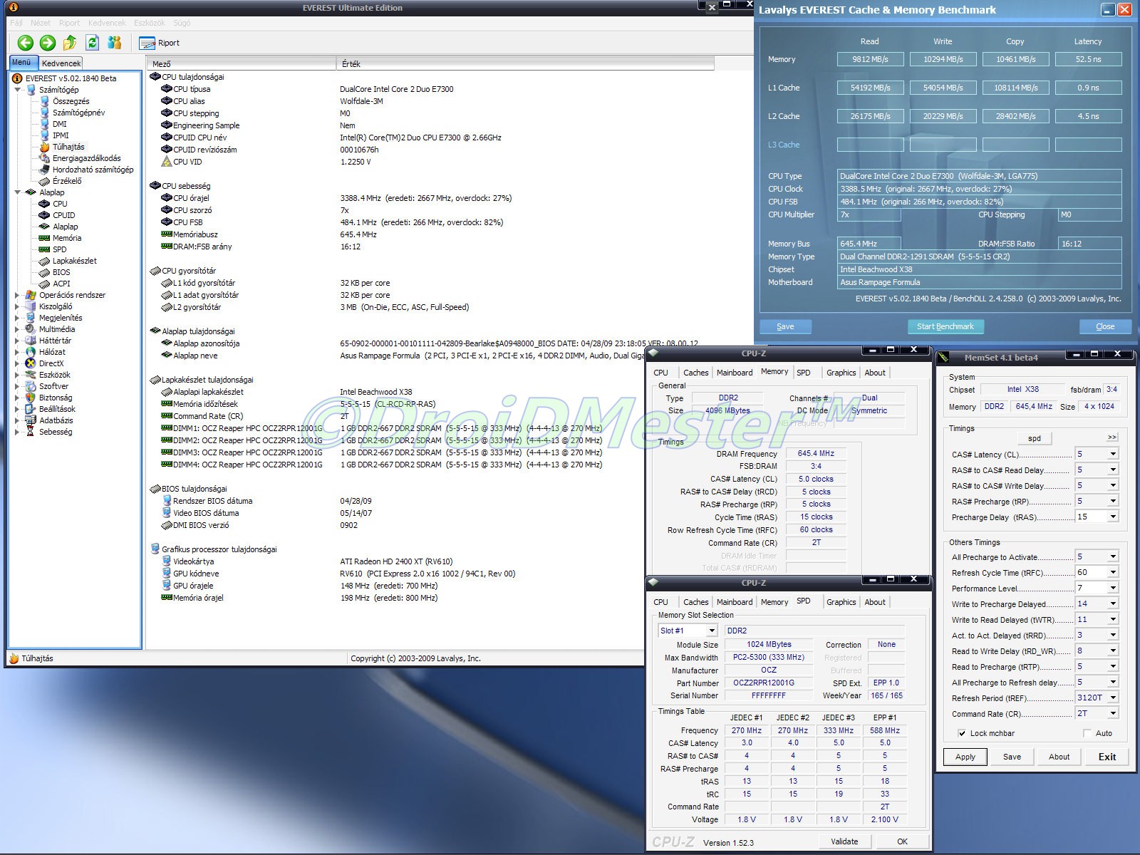
Task: Expand the Szoftver tree node
Action: [x=18, y=386]
